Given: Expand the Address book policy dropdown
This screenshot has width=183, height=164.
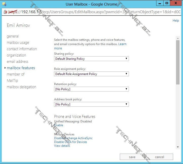Looking at the screenshot, I should tap(91, 104).
